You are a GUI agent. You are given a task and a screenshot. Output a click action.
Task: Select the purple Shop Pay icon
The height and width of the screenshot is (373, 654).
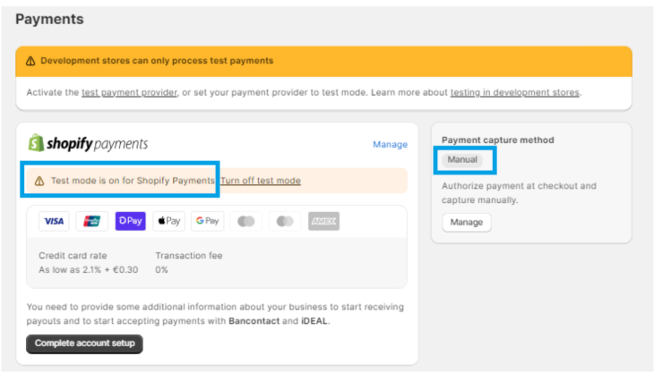click(131, 221)
